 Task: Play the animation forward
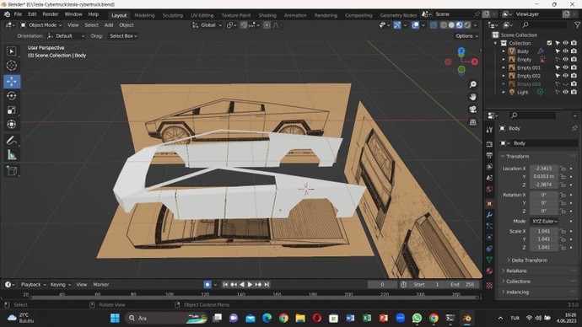[251, 284]
